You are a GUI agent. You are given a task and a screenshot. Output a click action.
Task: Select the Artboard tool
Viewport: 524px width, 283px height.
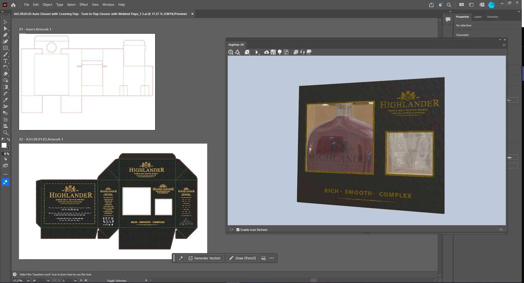[5, 120]
